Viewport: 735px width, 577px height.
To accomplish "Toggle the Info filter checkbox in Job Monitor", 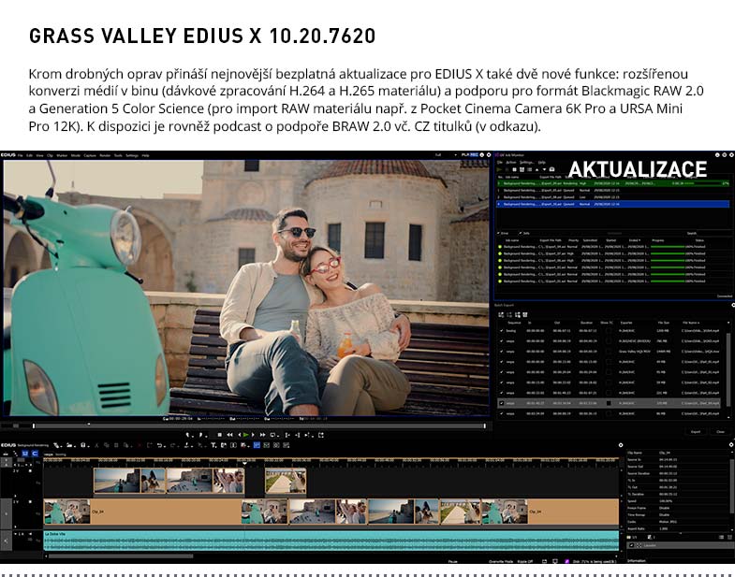I will [521, 233].
